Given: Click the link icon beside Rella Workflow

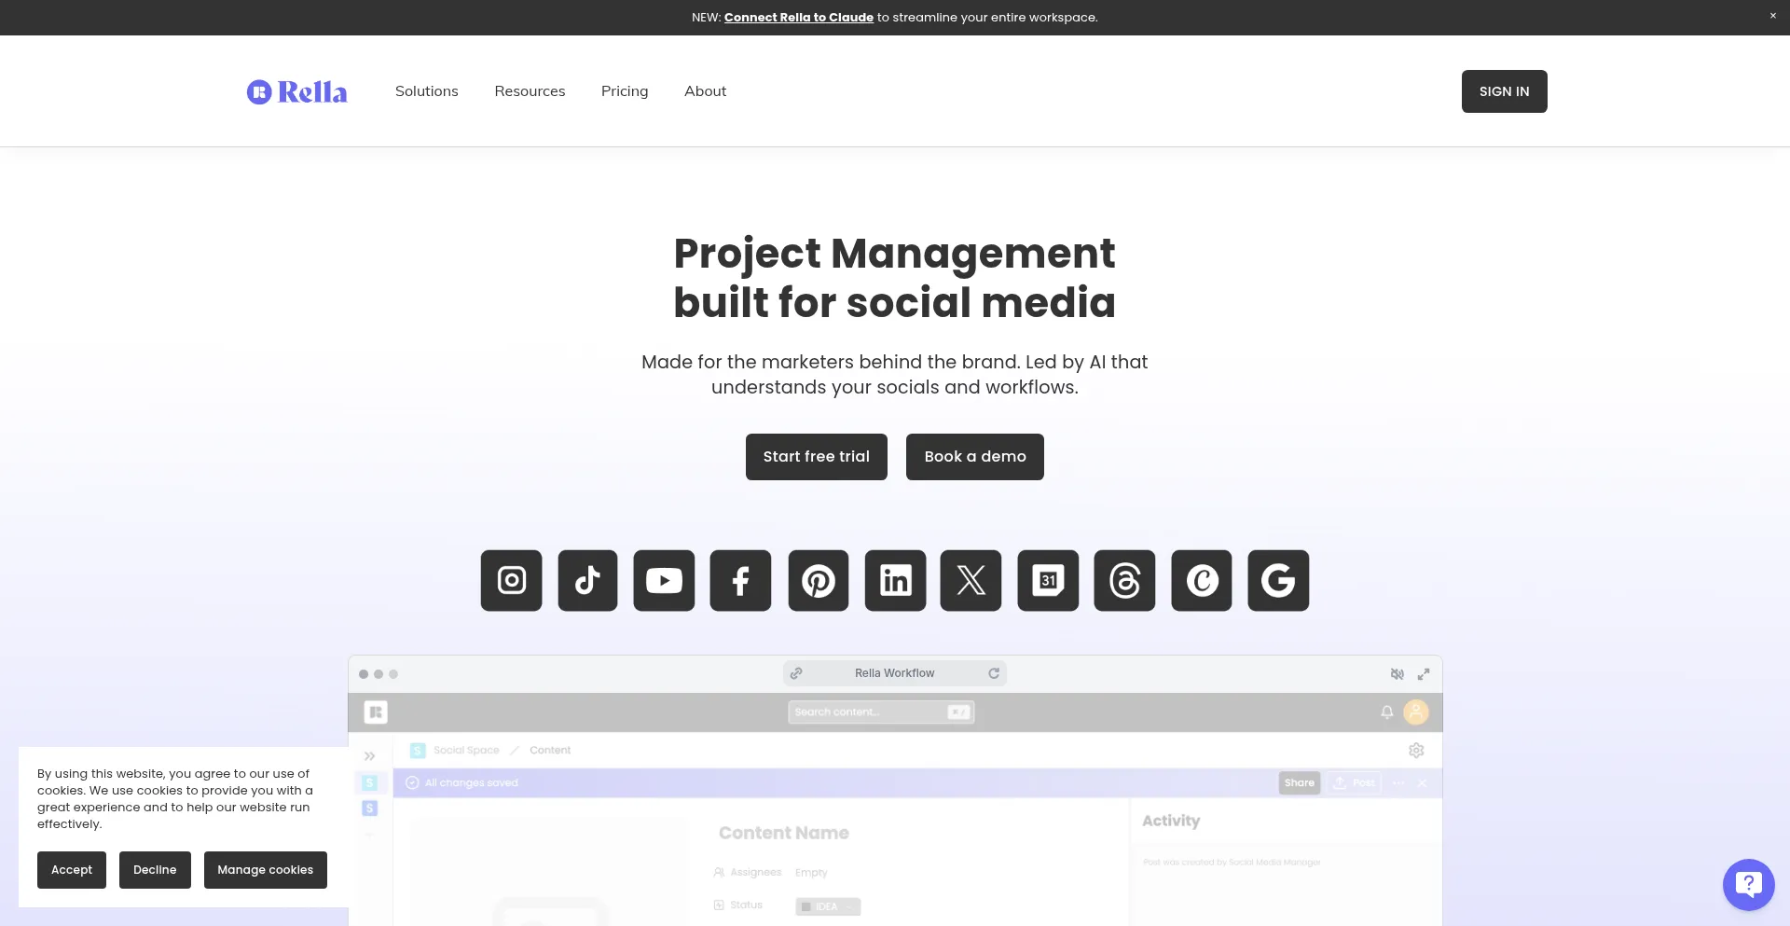Looking at the screenshot, I should click(796, 673).
